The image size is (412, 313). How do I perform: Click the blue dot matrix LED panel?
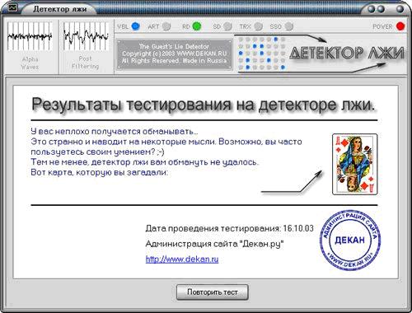tap(262, 54)
